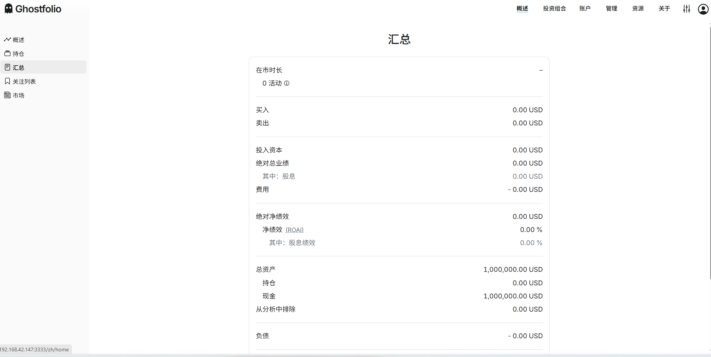Click the Ghostfolio brand name link

click(x=38, y=9)
